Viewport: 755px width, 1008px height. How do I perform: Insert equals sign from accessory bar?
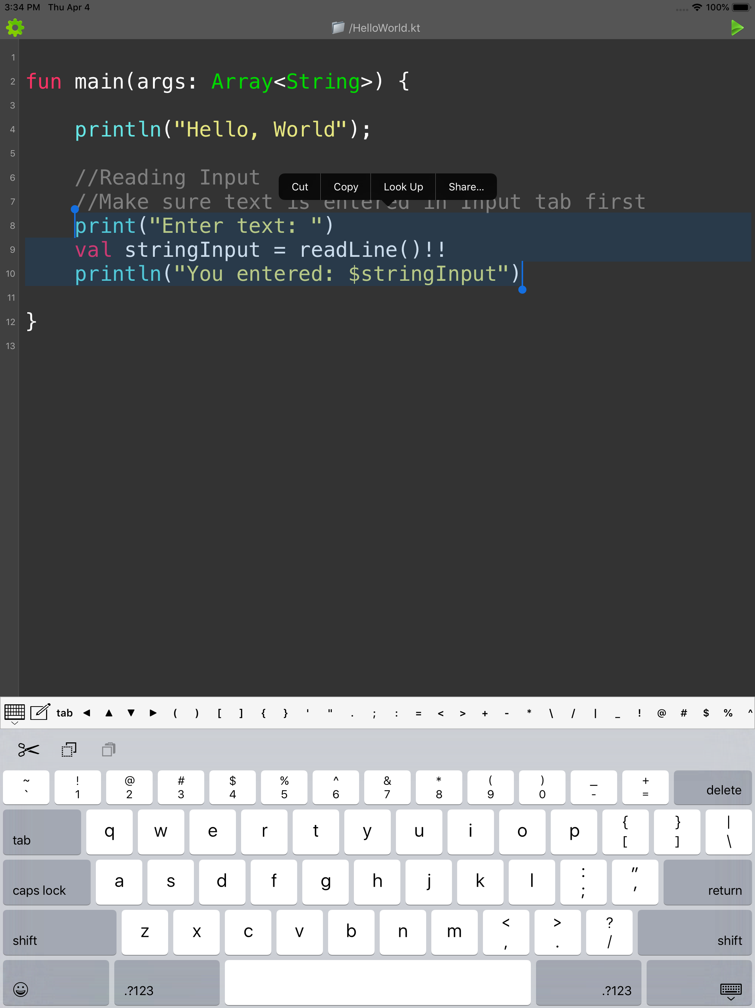click(x=418, y=714)
